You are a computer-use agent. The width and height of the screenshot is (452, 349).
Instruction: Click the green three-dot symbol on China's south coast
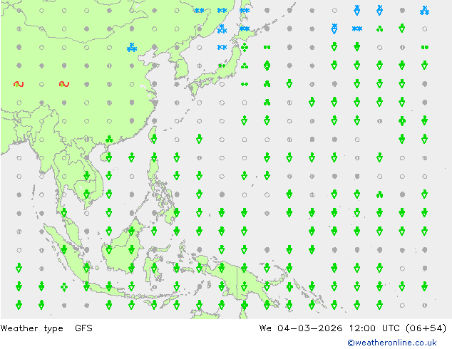tap(109, 140)
